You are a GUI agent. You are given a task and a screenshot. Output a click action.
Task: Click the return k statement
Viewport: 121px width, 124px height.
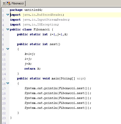coord(33,69)
